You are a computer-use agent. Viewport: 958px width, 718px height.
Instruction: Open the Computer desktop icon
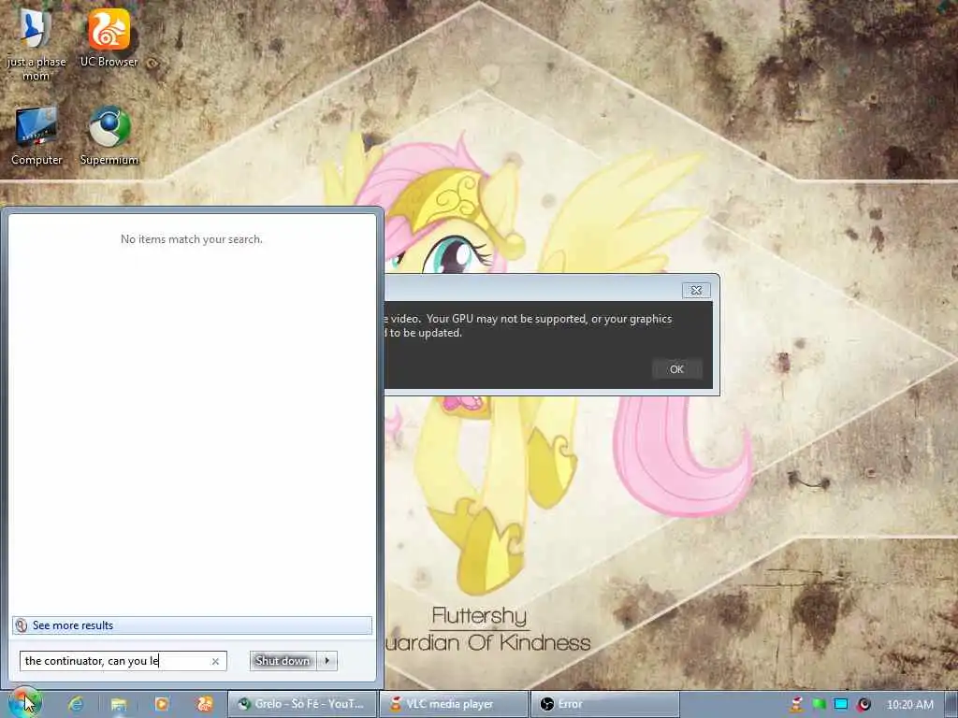pos(36,136)
